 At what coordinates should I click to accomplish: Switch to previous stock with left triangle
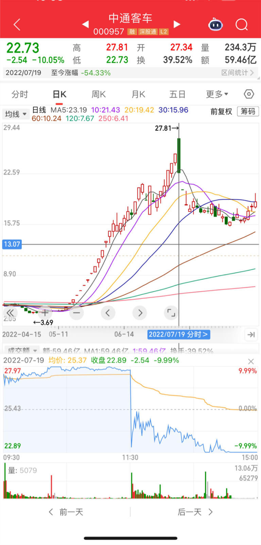coord(85,24)
